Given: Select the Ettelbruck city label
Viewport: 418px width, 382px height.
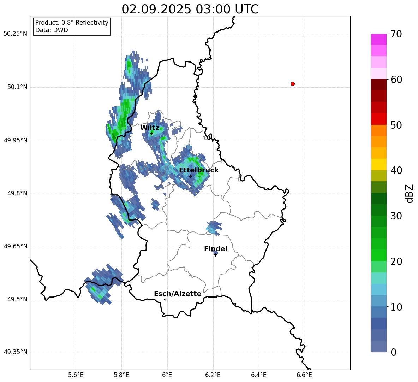Looking at the screenshot, I should tap(199, 170).
